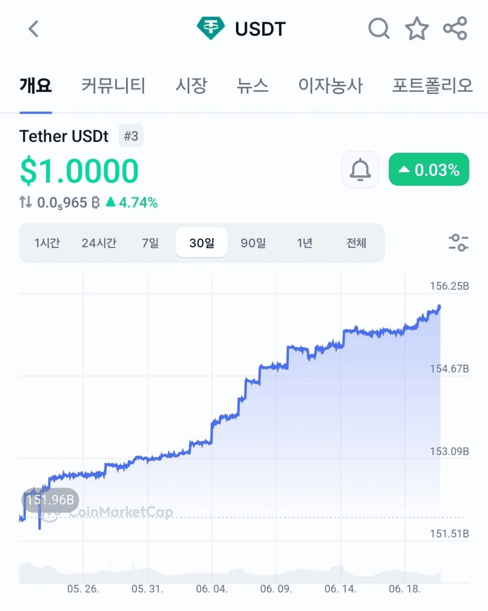Select the 7일 time range
Image resolution: width=488 pixels, height=611 pixels.
[150, 243]
